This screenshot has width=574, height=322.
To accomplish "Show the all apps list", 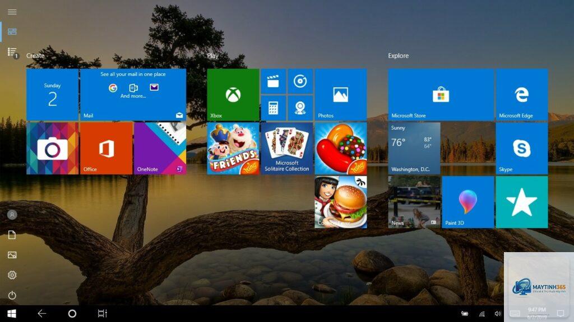I will [12, 52].
